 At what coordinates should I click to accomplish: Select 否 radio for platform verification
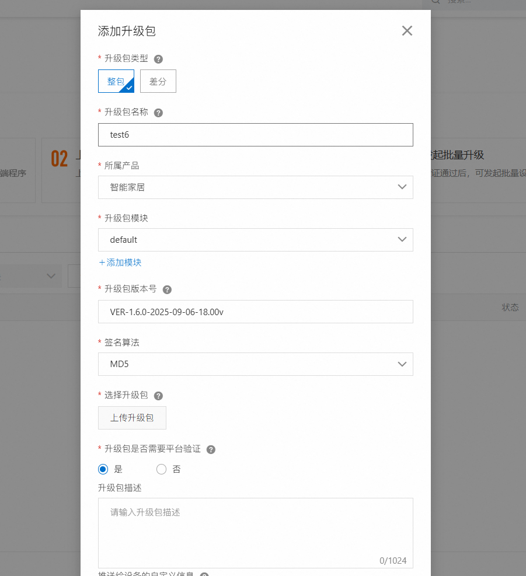click(x=162, y=469)
